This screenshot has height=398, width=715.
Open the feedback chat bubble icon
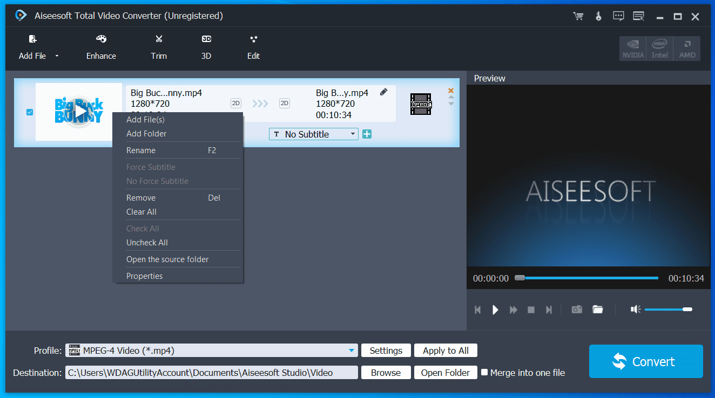tap(619, 16)
